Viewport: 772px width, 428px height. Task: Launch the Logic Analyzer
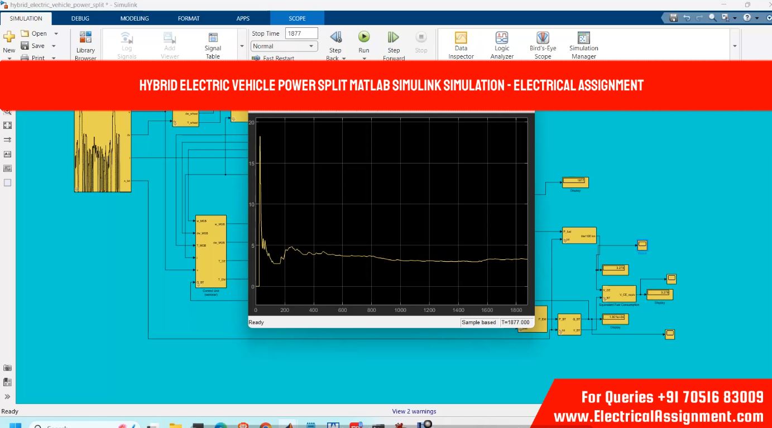(502, 44)
